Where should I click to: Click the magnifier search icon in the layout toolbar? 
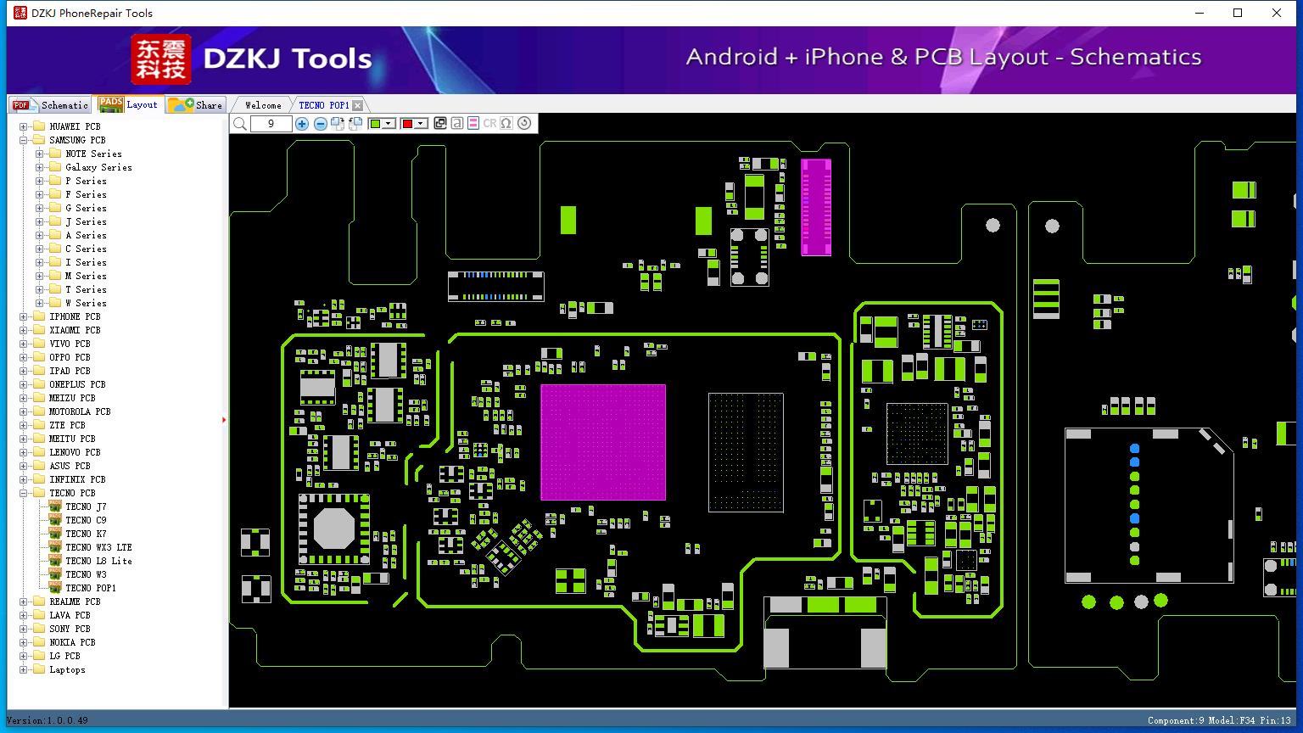pos(240,124)
